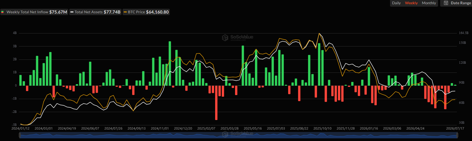Click the 2024/11/01 x-axis date label
The width and height of the screenshot is (472, 141).
click(x=160, y=129)
